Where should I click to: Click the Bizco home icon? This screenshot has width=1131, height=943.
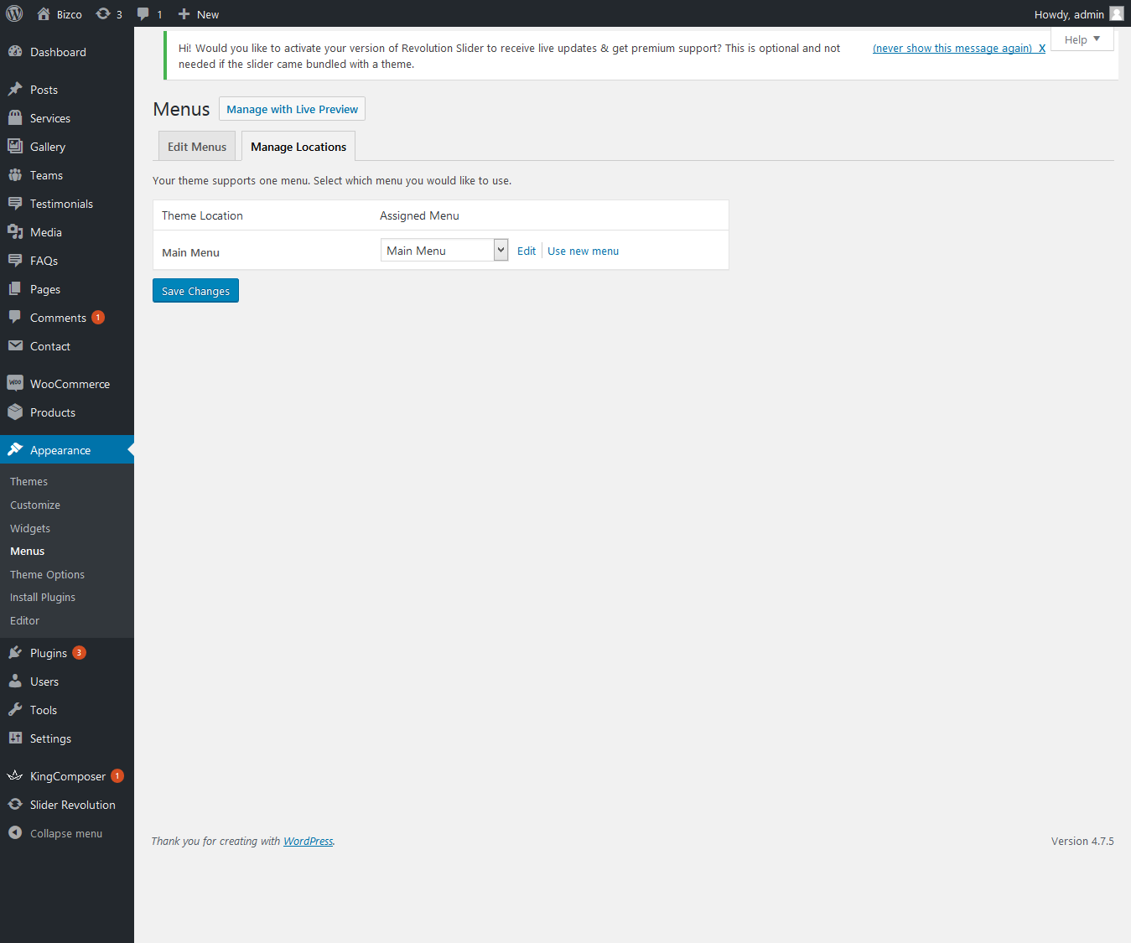[x=44, y=14]
